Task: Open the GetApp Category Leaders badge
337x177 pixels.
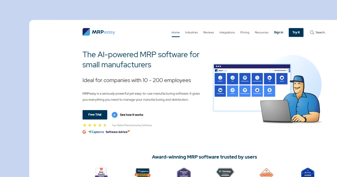Action: pos(225,173)
